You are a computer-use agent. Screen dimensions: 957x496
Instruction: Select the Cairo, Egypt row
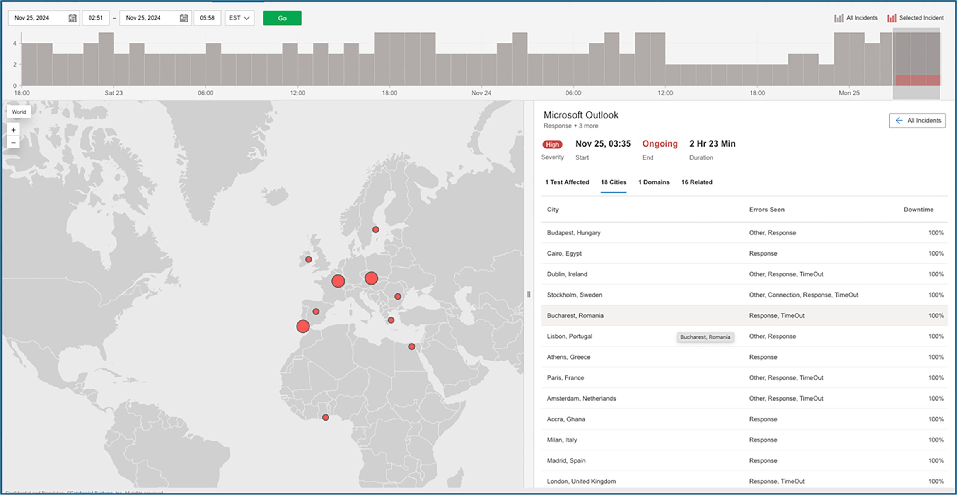click(744, 254)
